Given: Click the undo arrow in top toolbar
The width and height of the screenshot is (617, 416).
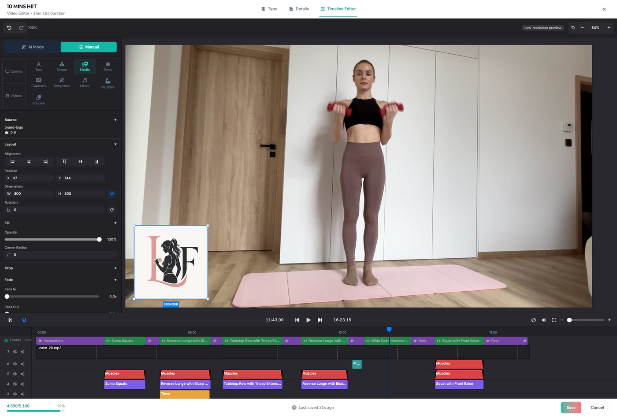Looking at the screenshot, I should tap(9, 28).
